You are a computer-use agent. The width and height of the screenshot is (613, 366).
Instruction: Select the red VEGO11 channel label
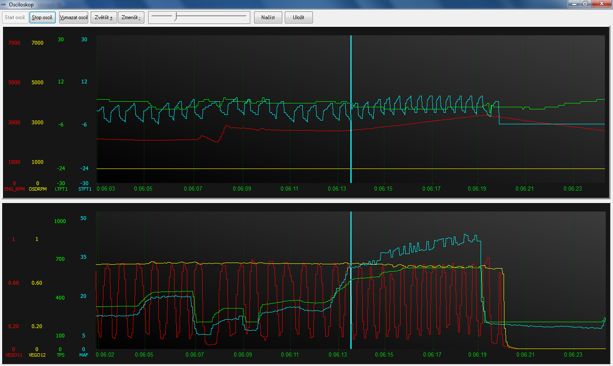coord(14,355)
